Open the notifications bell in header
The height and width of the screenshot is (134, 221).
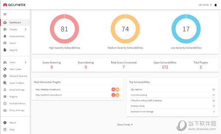click(x=215, y=5)
